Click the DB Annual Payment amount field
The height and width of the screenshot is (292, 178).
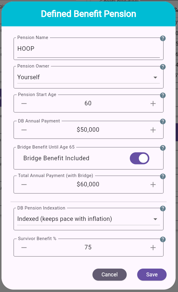[89, 129]
